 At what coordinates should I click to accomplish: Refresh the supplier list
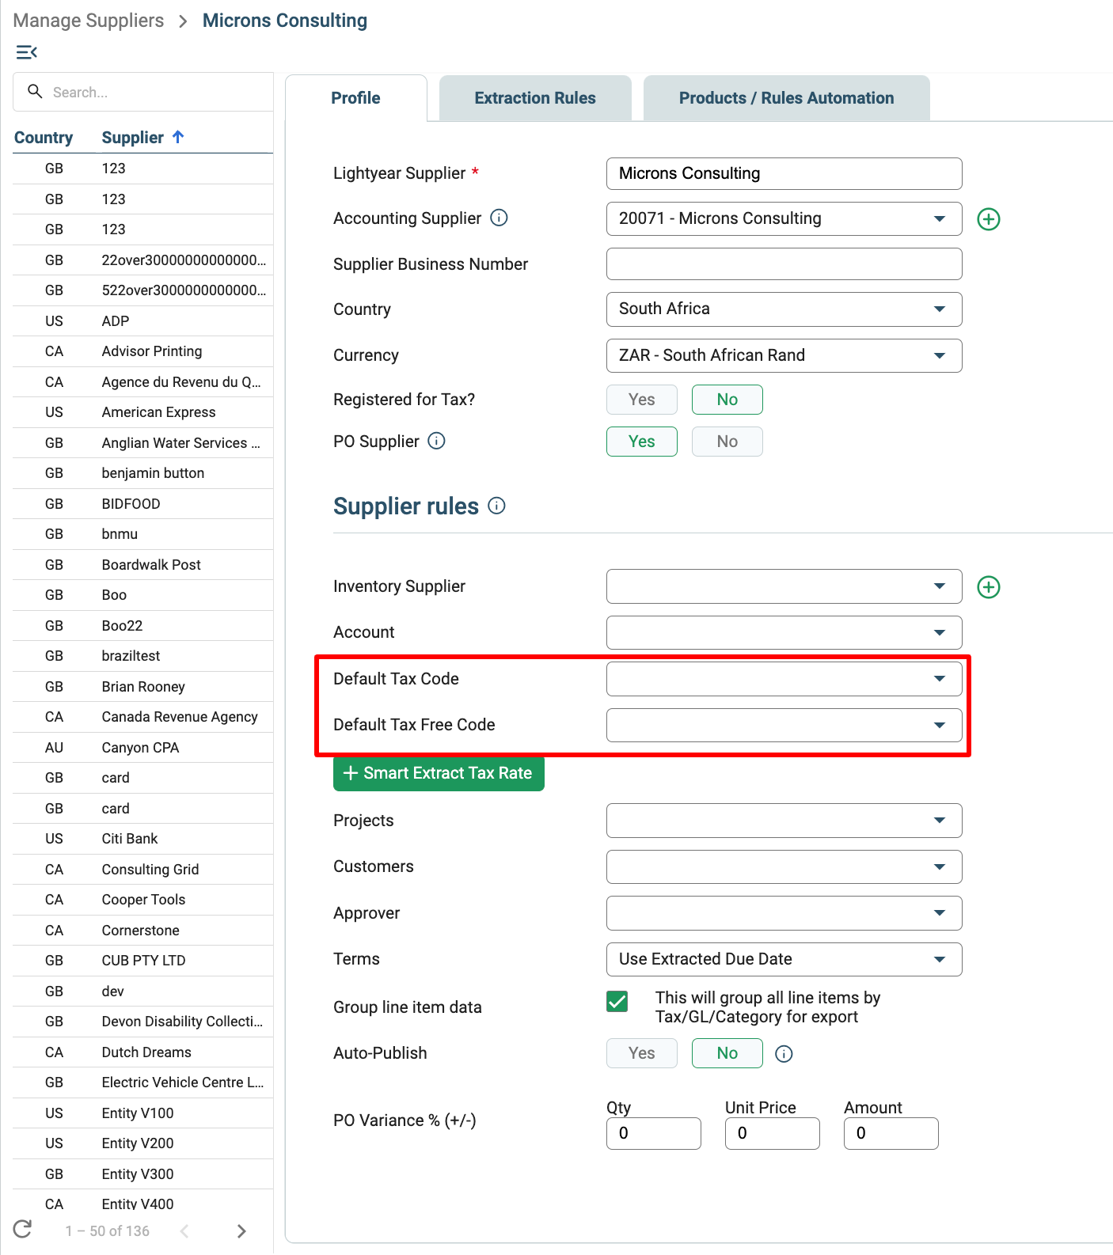[23, 1229]
